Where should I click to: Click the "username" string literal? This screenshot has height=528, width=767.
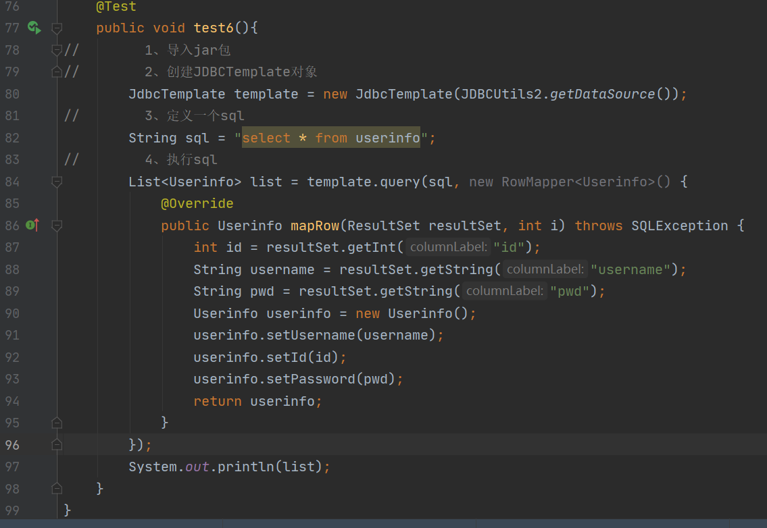(630, 269)
